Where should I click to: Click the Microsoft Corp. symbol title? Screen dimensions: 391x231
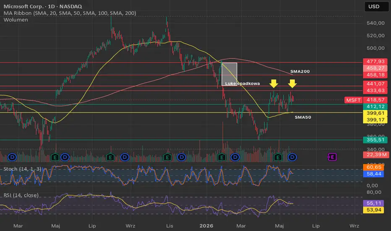pos(43,6)
